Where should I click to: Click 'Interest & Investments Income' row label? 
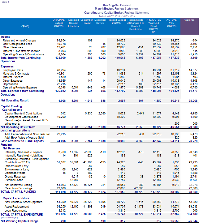[21, 51]
